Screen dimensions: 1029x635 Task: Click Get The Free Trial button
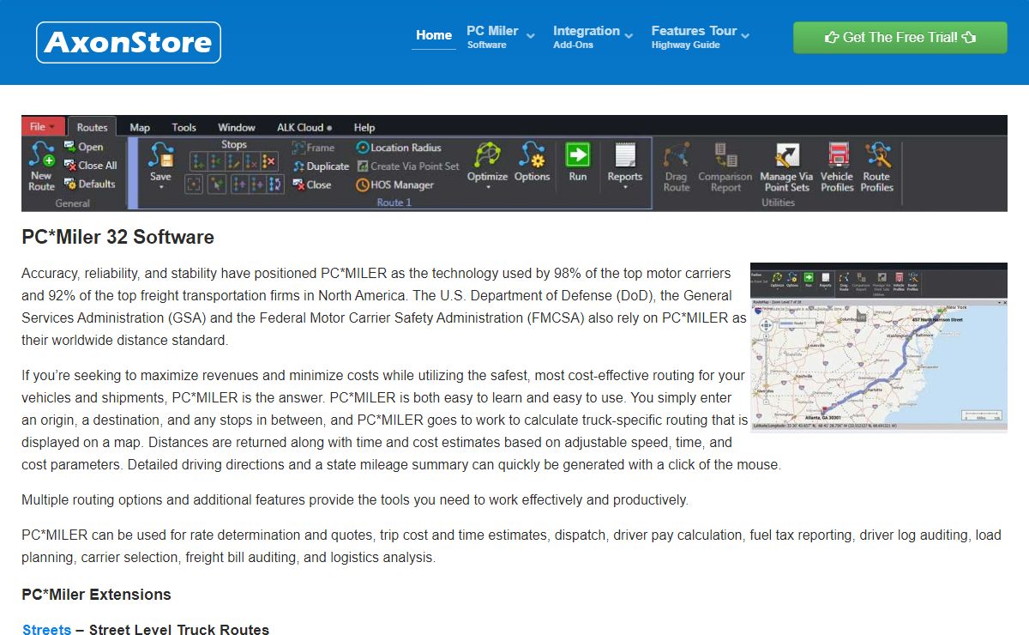pos(900,38)
